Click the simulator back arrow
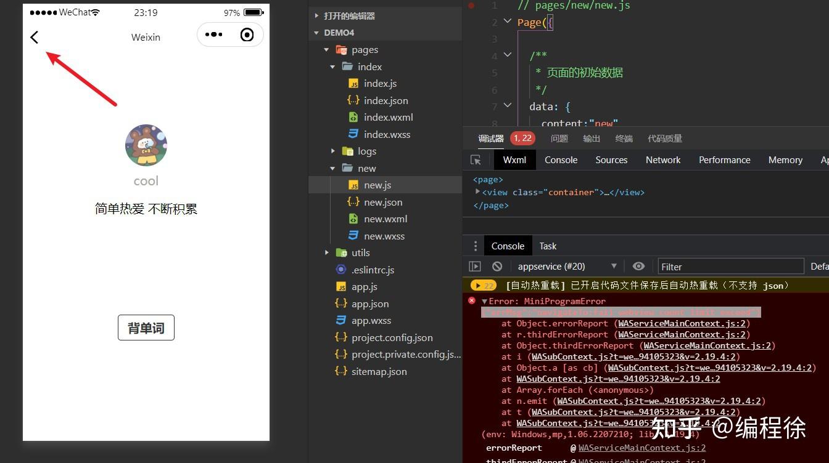The width and height of the screenshot is (829, 463). click(34, 37)
